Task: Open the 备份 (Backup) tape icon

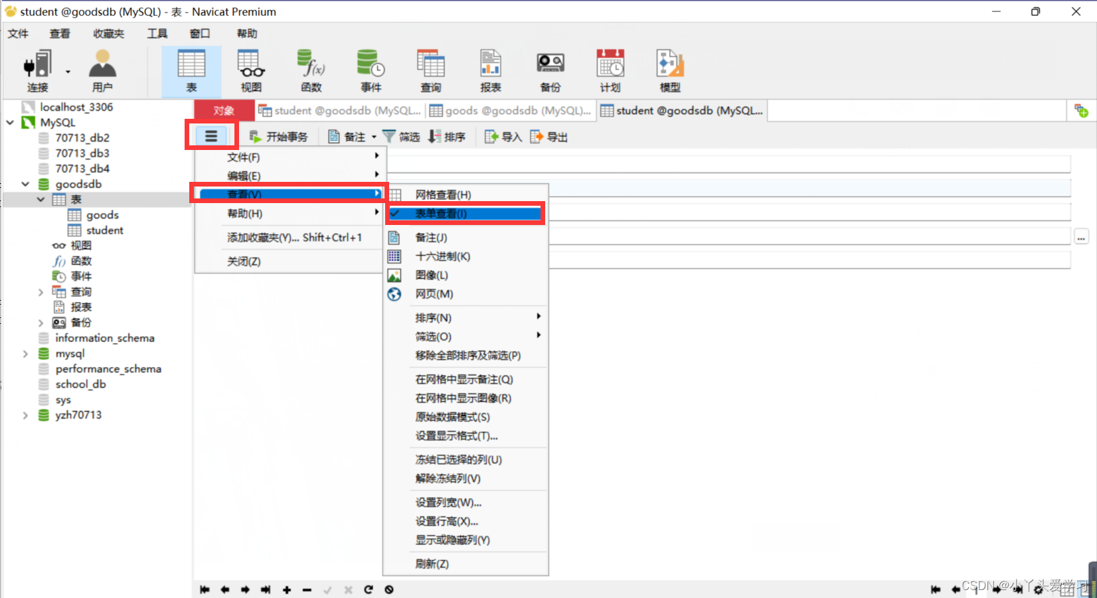Action: pyautogui.click(x=550, y=71)
